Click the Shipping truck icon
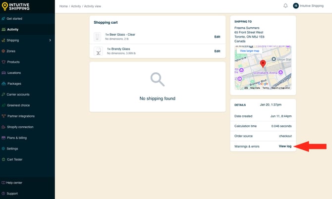The width and height of the screenshot is (332, 199). coord(3,40)
